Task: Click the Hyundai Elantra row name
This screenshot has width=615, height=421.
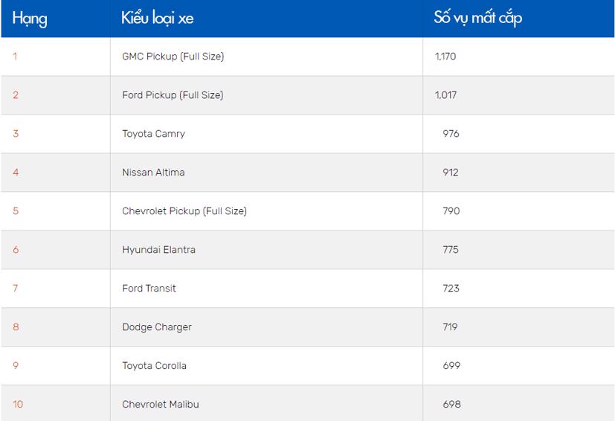Action: tap(158, 250)
